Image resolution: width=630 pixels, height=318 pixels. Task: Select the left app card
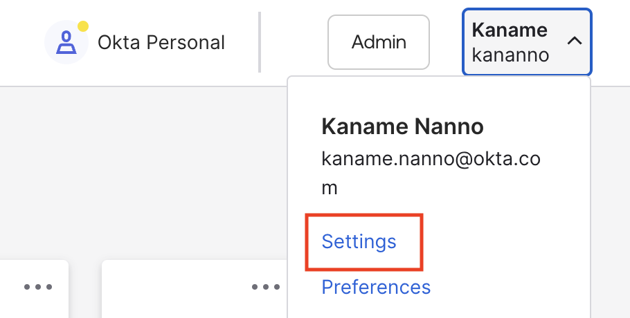pyautogui.click(x=35, y=304)
